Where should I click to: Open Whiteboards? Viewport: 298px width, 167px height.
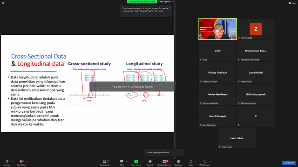click(205, 162)
